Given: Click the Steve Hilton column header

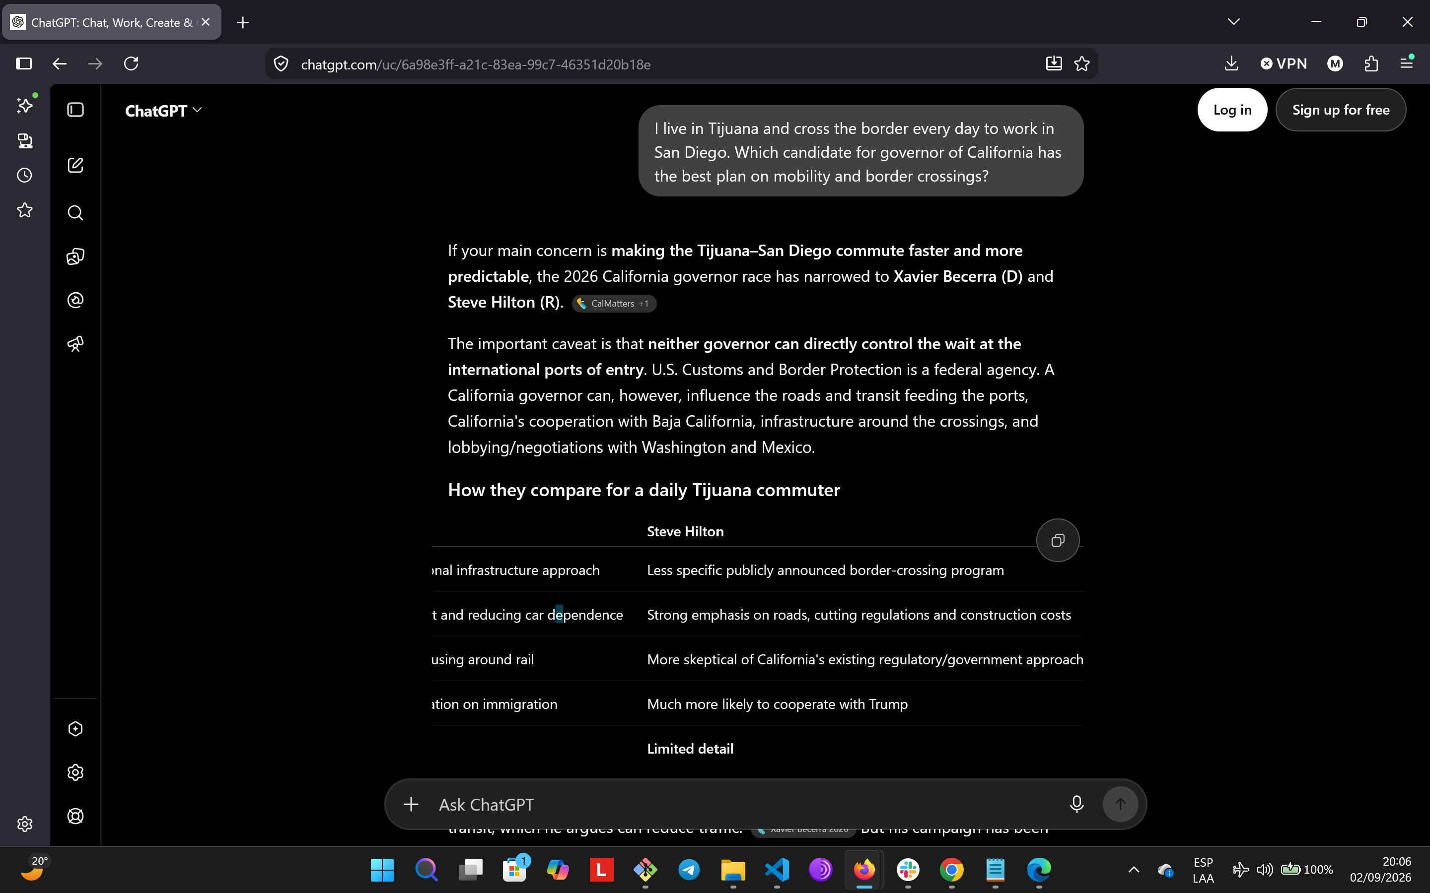Looking at the screenshot, I should pyautogui.click(x=685, y=531).
